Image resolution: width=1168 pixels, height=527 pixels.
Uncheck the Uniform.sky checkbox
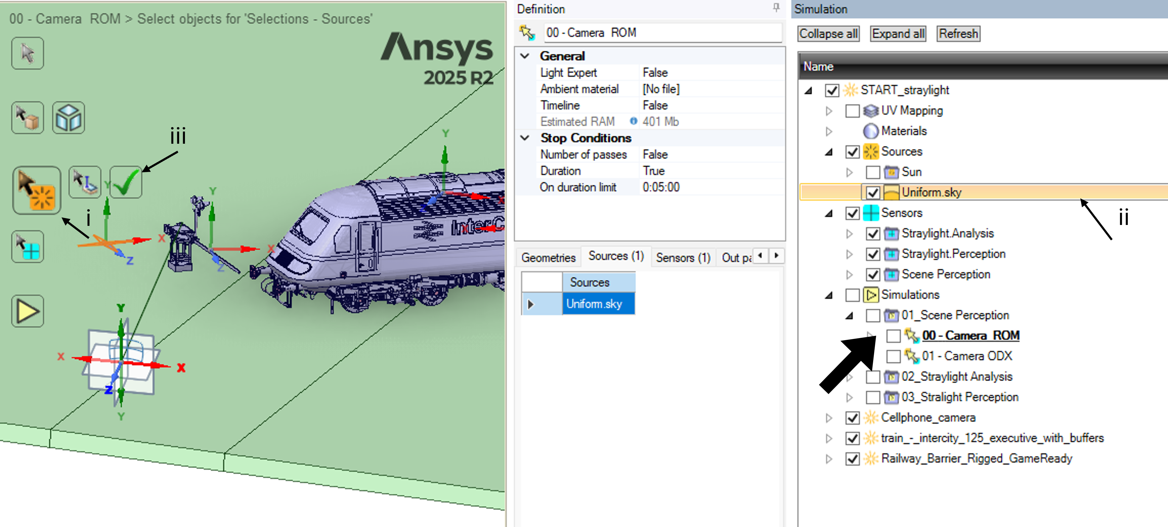pos(873,193)
